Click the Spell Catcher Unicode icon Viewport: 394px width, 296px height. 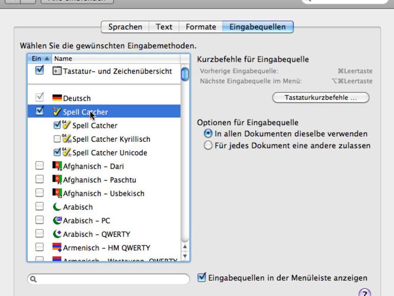(67, 152)
